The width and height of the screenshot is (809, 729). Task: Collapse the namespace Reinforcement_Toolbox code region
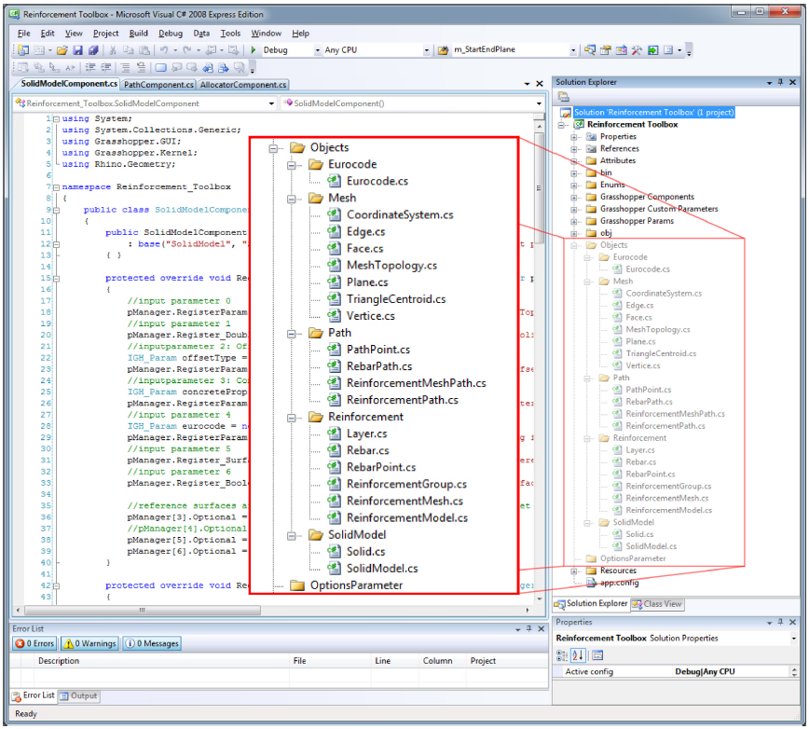tap(57, 186)
